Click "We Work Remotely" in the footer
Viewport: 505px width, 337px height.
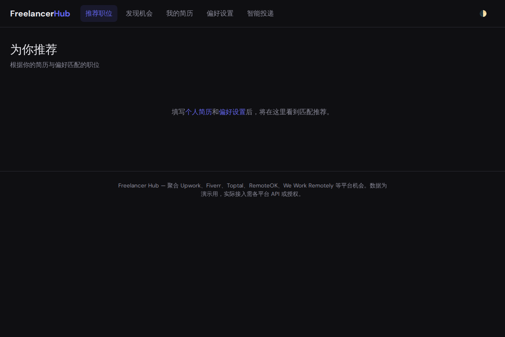tap(308, 186)
